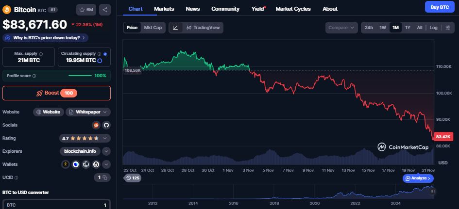Viewport: 459px width, 209px height.
Task: Open the first gold wallet icon
Action: pyautogui.click(x=66, y=164)
